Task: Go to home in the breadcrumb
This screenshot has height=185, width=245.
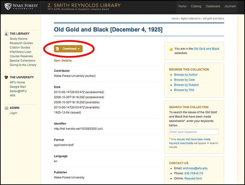Action: click(175, 19)
